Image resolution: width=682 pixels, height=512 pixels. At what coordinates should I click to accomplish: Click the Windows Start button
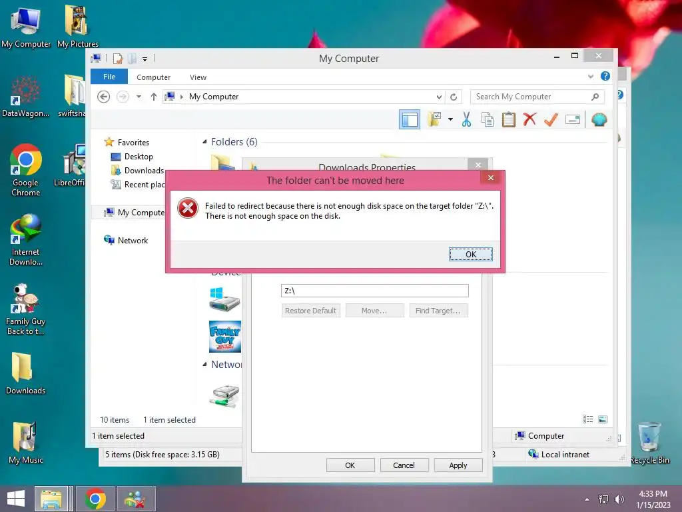pos(16,499)
